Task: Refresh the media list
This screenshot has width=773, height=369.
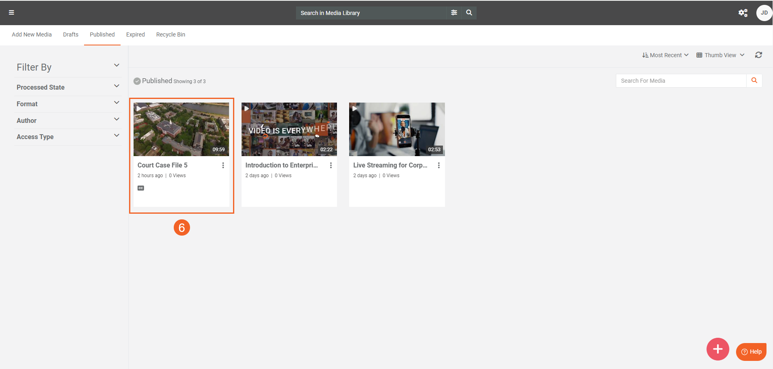Action: (758, 55)
